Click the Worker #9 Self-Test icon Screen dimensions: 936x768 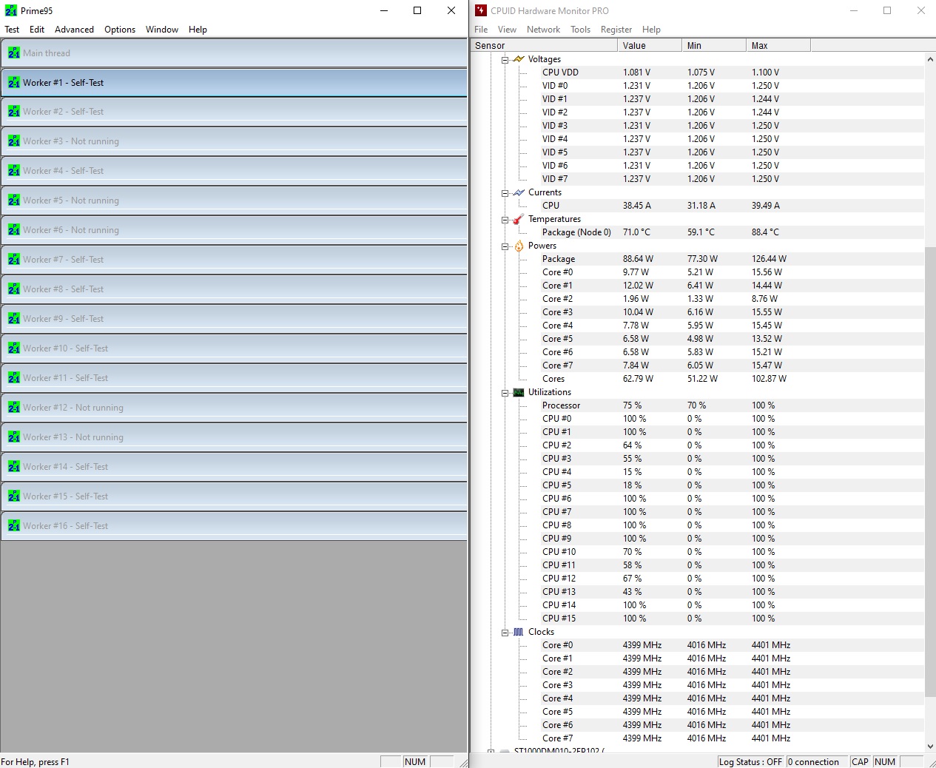pos(14,318)
